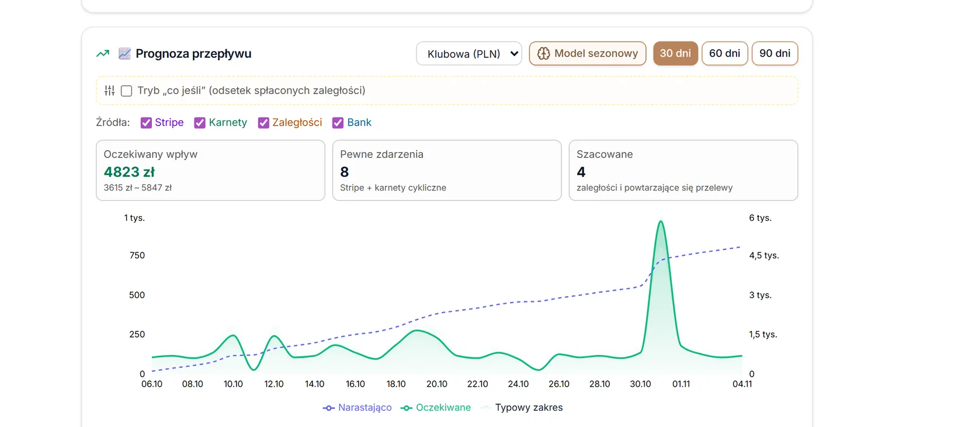Toggle Typowy zakres legend marker
958x427 pixels.
[x=485, y=408]
